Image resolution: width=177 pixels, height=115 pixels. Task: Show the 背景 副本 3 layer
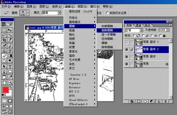point(127,42)
